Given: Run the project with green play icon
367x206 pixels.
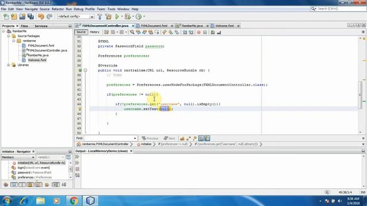Looking at the screenshot, I should (117, 17).
